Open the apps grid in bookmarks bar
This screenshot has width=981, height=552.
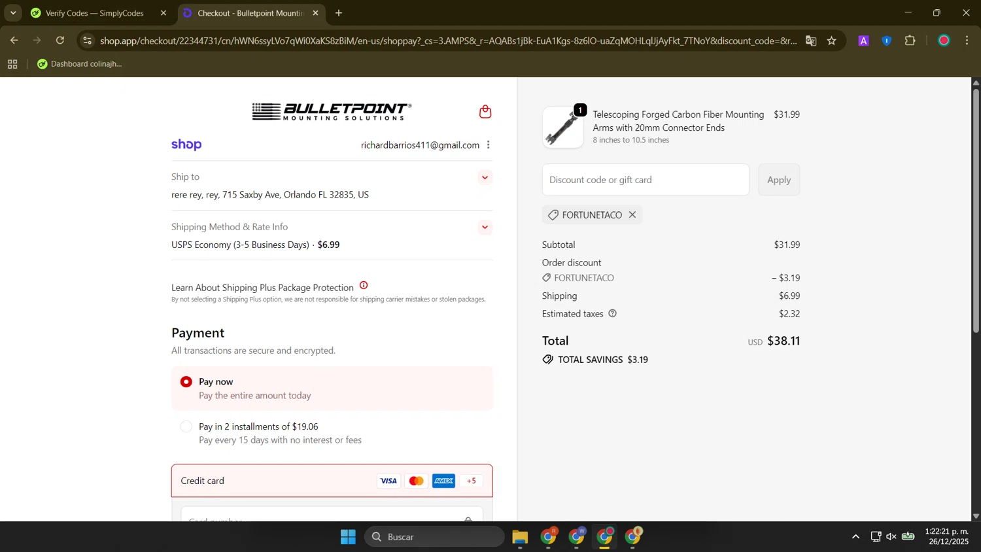pos(12,64)
